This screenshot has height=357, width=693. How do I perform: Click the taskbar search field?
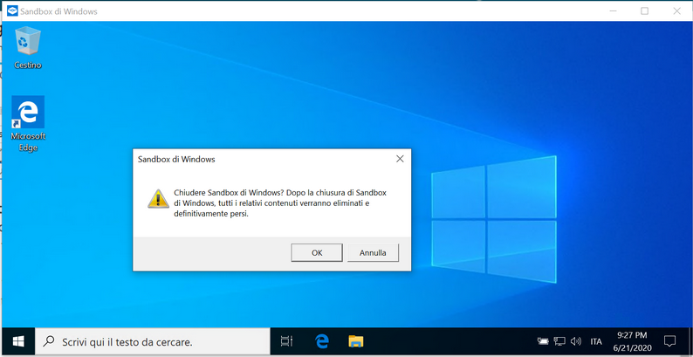pos(153,341)
